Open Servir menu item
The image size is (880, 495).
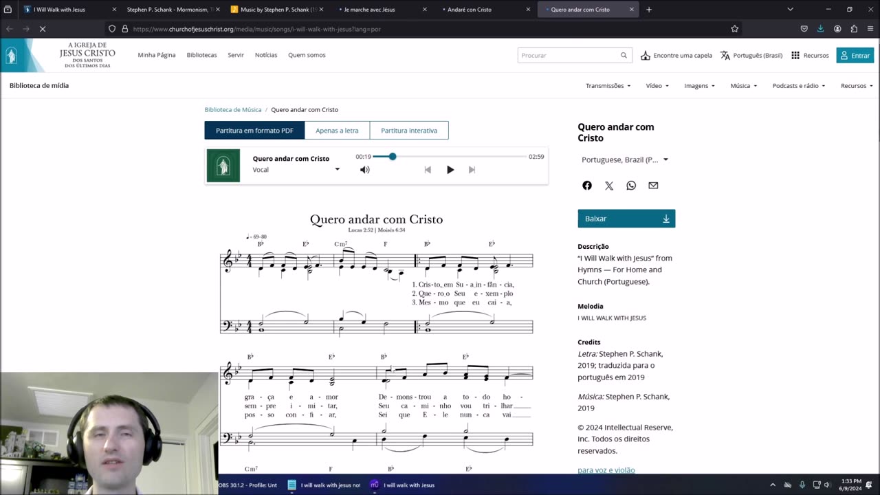pyautogui.click(x=236, y=55)
